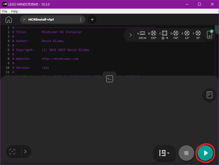219x165 pixels.
Task: Open program slot 19 dropdown
Action: pos(164,153)
